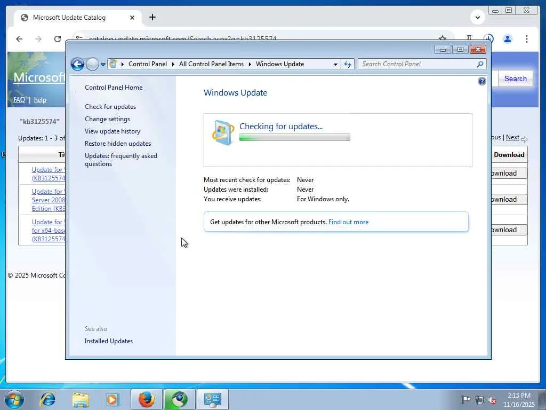This screenshot has height=410, width=546.
Task: Open Restore hidden updates
Action: [x=118, y=143]
